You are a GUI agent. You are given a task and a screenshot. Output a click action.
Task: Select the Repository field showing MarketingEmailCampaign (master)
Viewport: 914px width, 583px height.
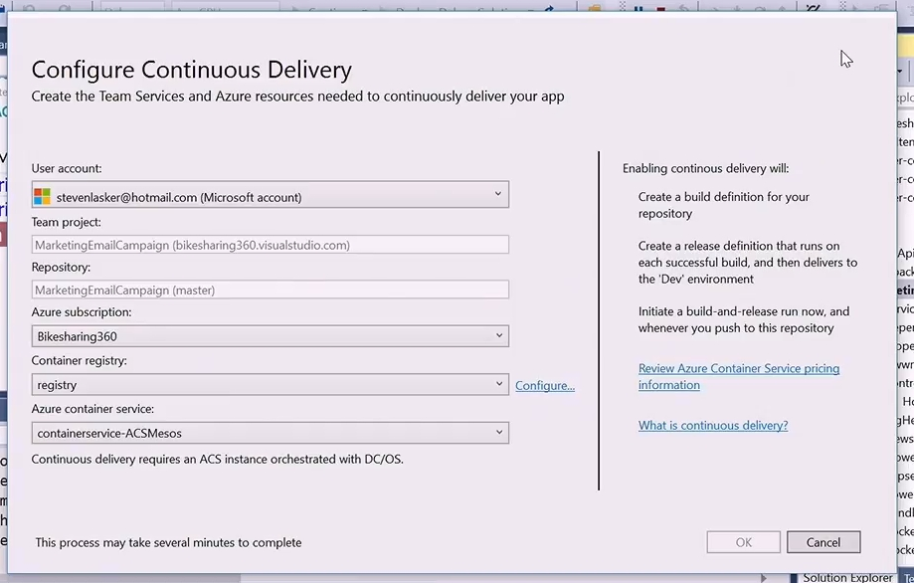click(270, 291)
